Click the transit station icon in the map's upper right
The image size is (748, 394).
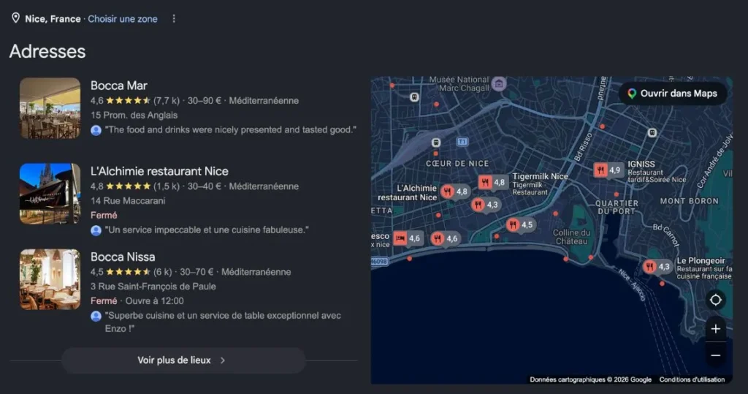coord(652,133)
